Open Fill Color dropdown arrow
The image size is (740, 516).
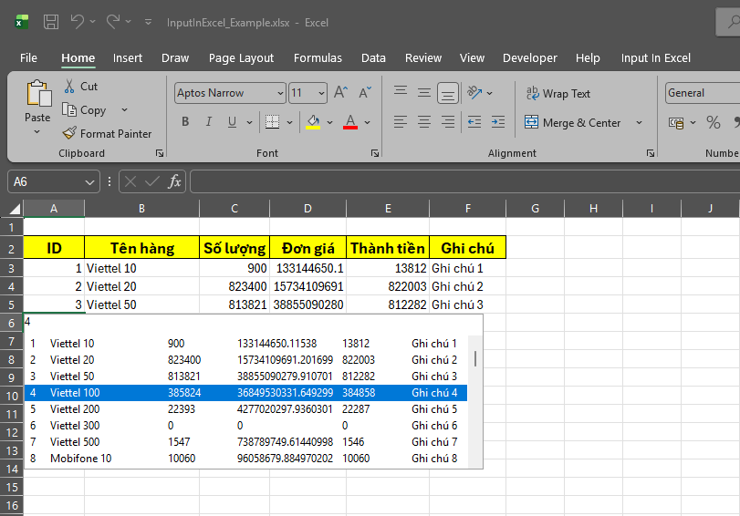pos(330,123)
